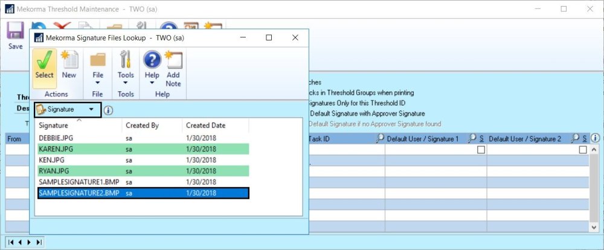
Task: Open the Add Note window
Action: [173, 68]
